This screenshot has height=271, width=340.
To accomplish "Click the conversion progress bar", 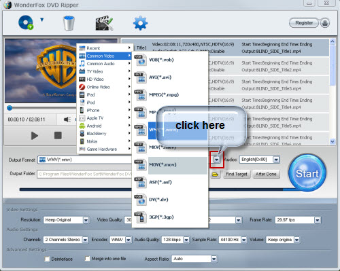I will (158, 189).
